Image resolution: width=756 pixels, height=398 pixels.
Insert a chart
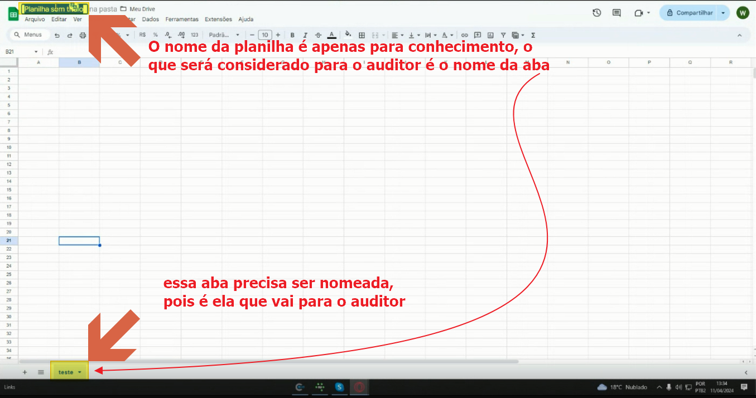click(490, 35)
